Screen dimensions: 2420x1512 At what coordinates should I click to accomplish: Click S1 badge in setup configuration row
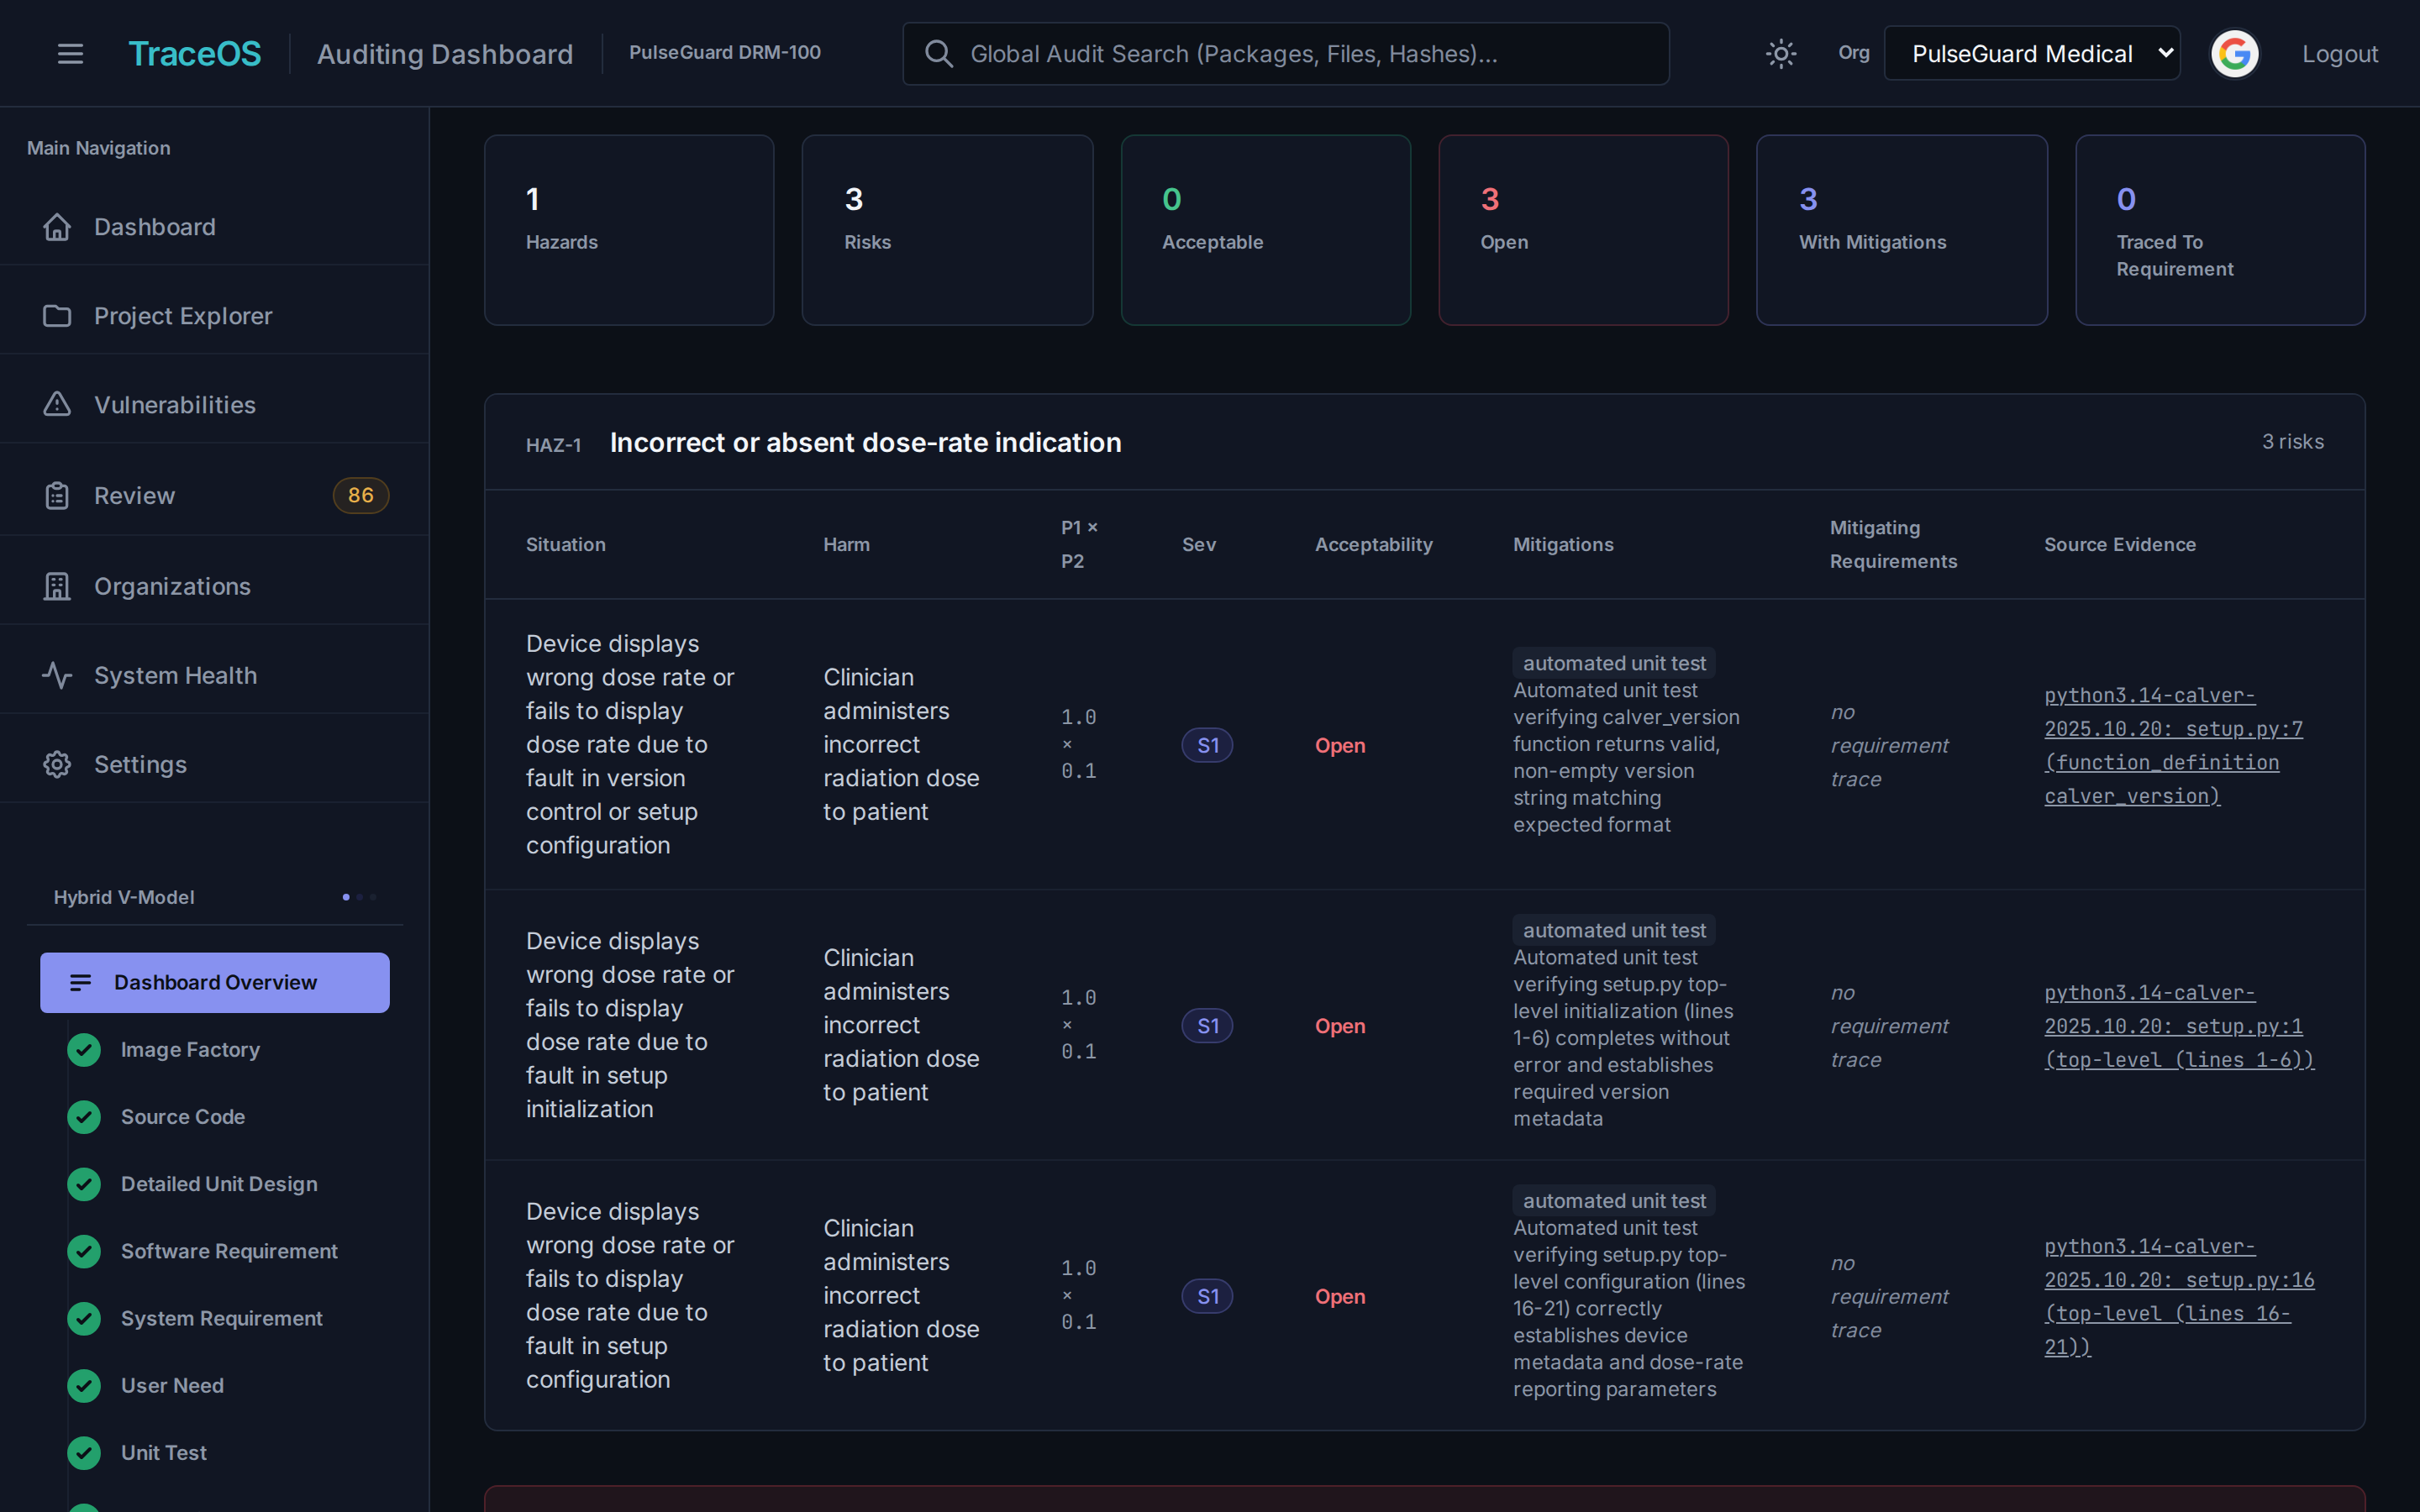(x=1207, y=1296)
